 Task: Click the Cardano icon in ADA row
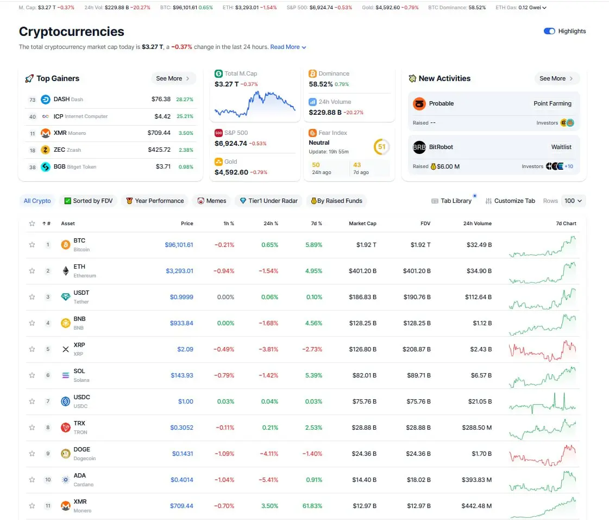66,480
